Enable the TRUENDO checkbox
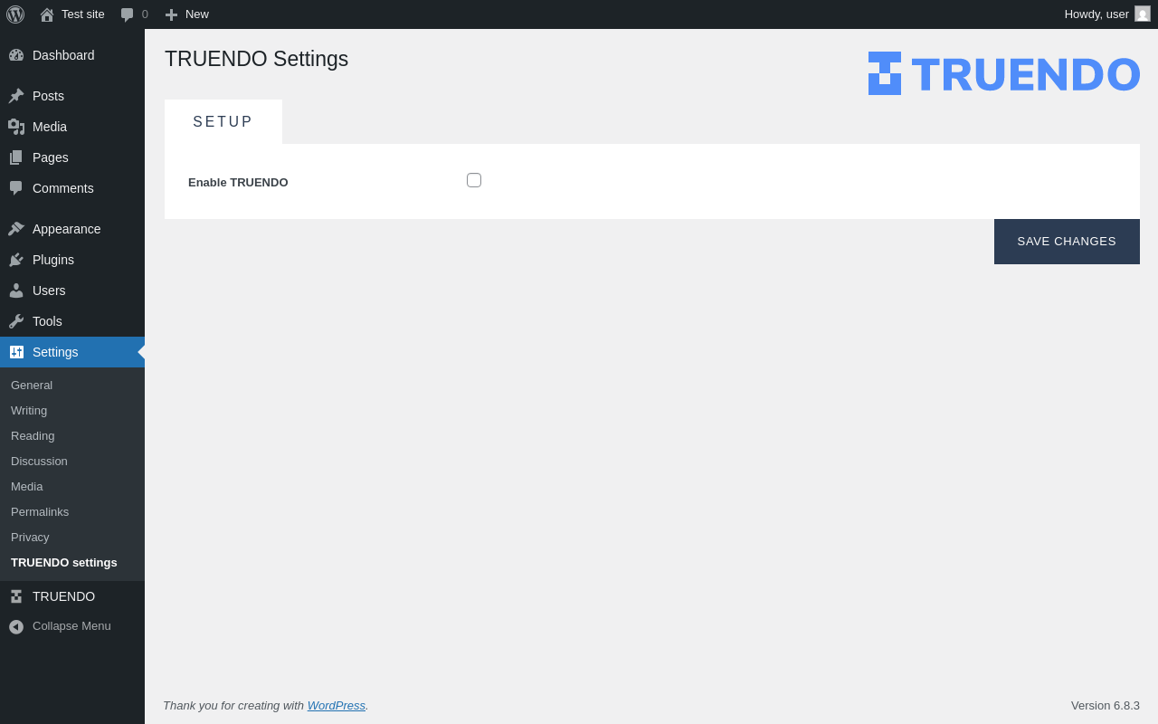 tap(474, 180)
